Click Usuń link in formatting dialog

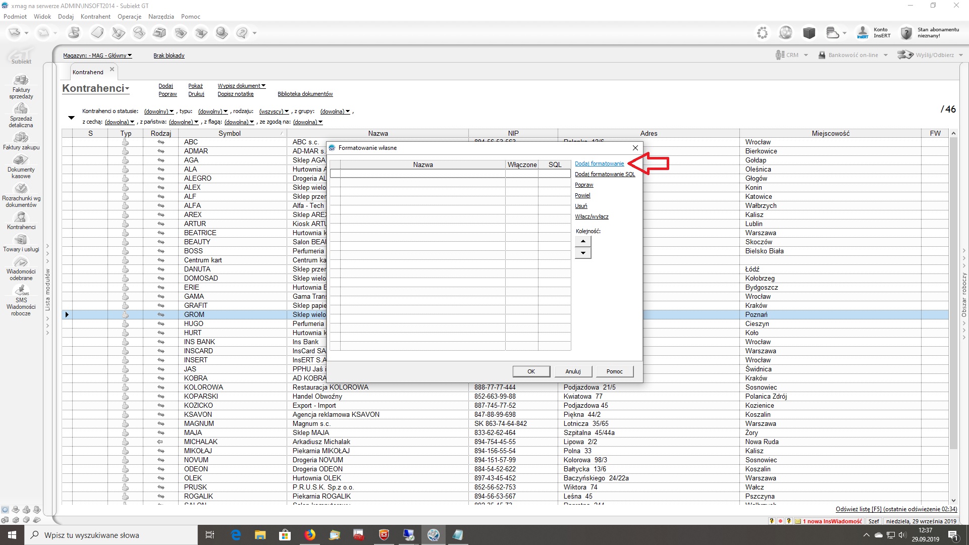click(581, 206)
